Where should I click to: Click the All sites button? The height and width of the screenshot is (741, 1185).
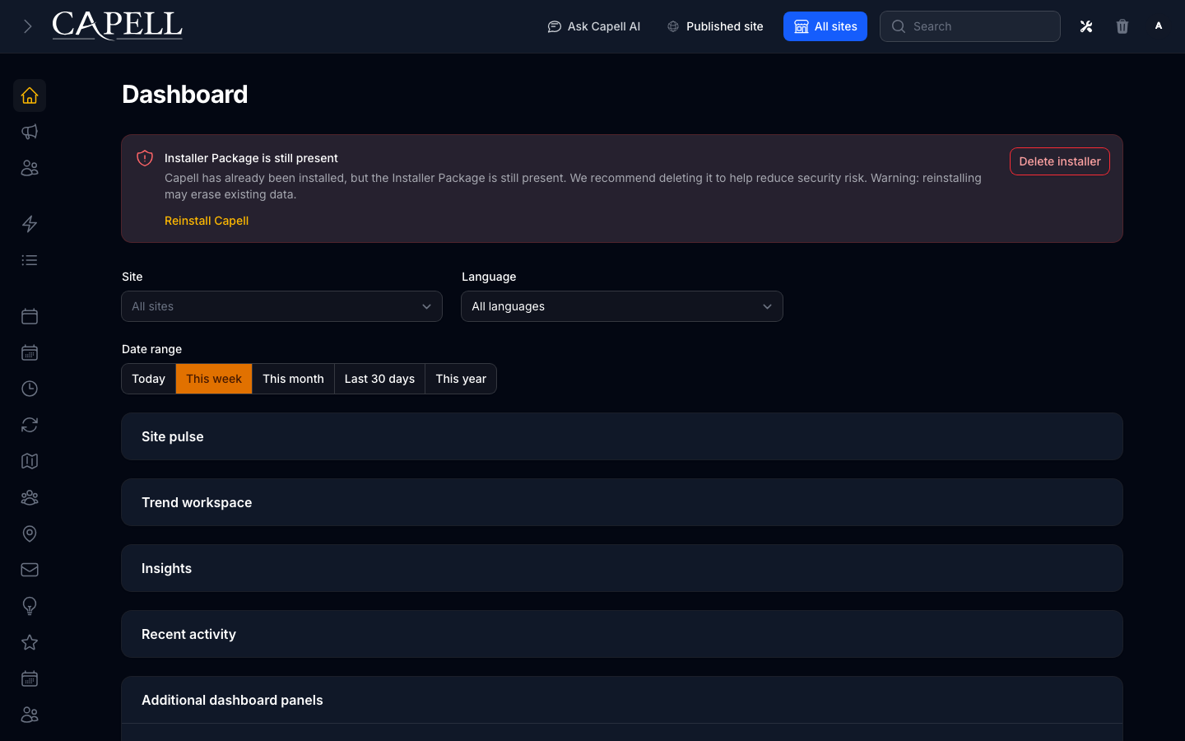(x=825, y=26)
